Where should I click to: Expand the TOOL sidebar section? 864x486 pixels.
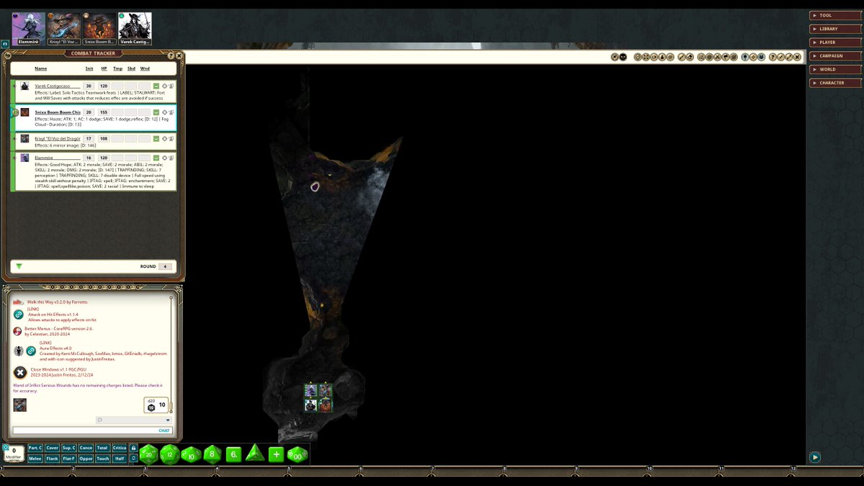point(834,15)
